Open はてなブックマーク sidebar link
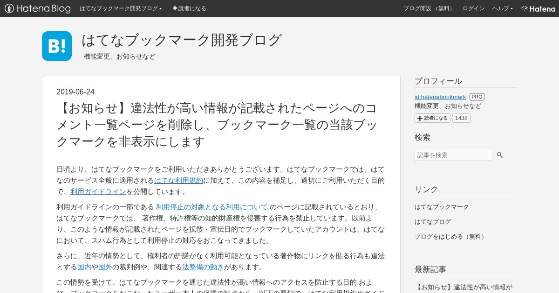 tap(442, 206)
